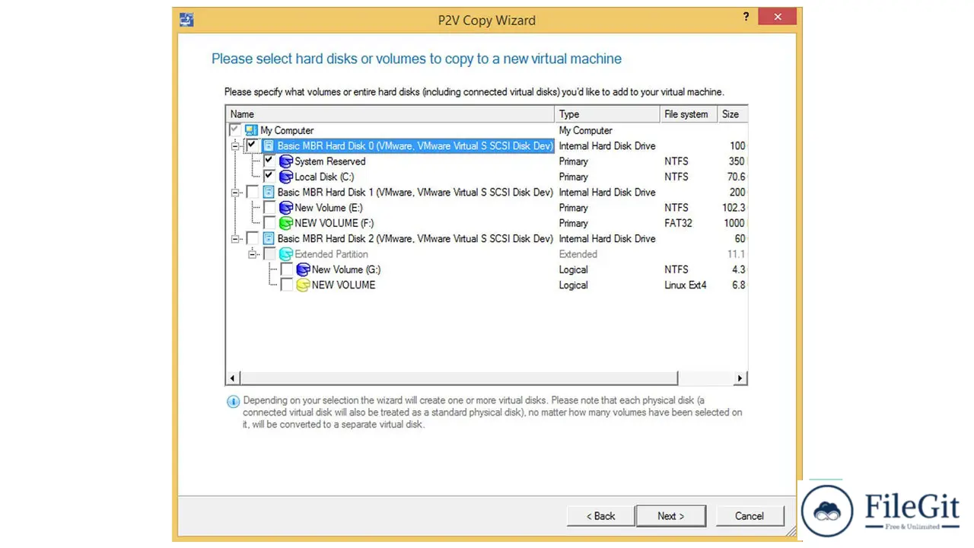The width and height of the screenshot is (974, 548).
Task: Click the horizontal scrollbar thumb
Action: (x=459, y=378)
